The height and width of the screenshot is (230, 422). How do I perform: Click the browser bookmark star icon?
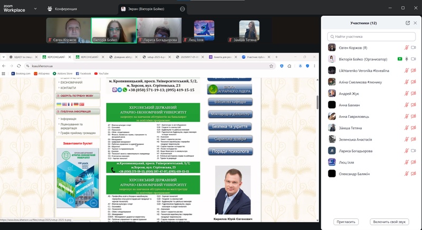tap(272, 66)
